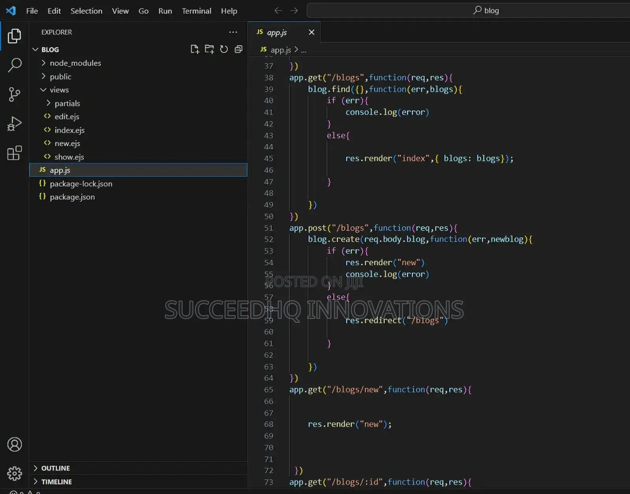Viewport: 630px width, 494px height.
Task: Click the JS icon in breadcrumb
Action: 263,50
